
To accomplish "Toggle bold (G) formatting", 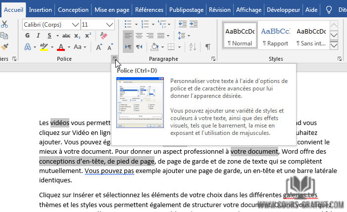I will coord(27,36).
